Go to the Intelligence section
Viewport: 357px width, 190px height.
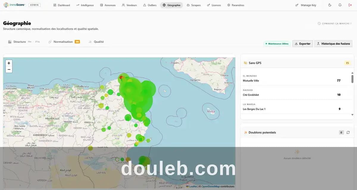[85, 5]
